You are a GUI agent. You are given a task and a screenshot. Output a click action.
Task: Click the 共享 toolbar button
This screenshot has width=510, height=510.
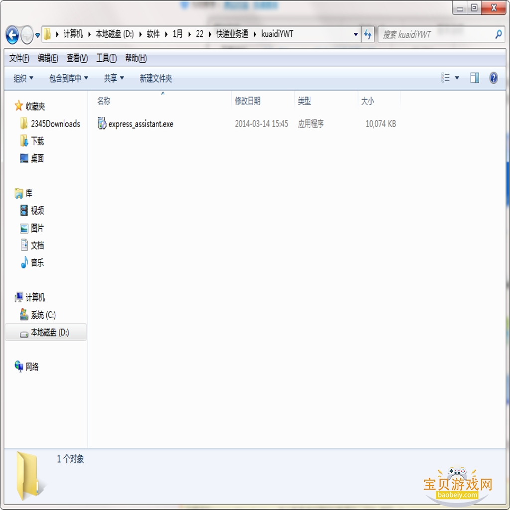(114, 78)
